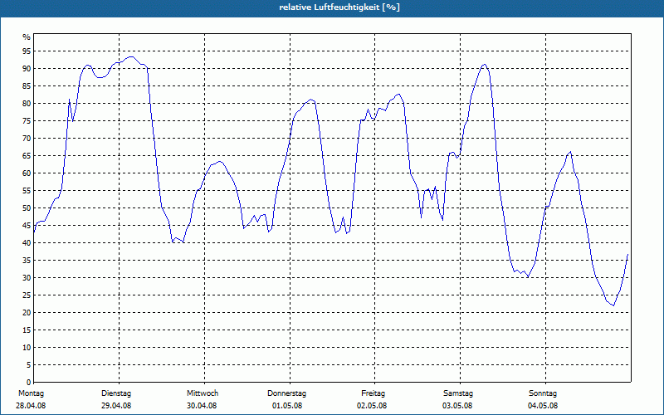Click the date label 29.04.08

(x=116, y=406)
